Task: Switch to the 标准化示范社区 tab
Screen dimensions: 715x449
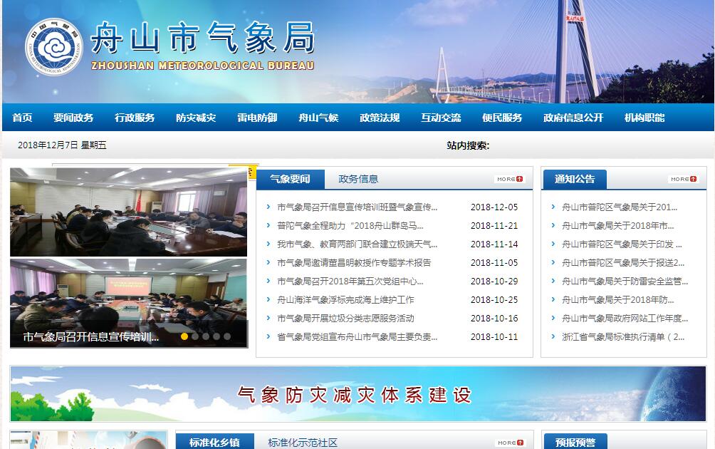Action: [x=303, y=443]
